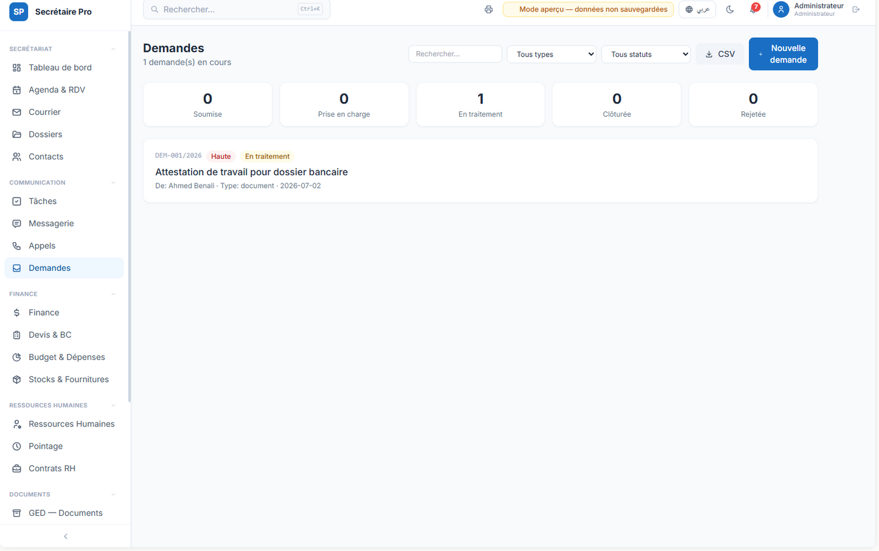
Task: Click the Devis & BC clipboard icon
Action: 17,335
